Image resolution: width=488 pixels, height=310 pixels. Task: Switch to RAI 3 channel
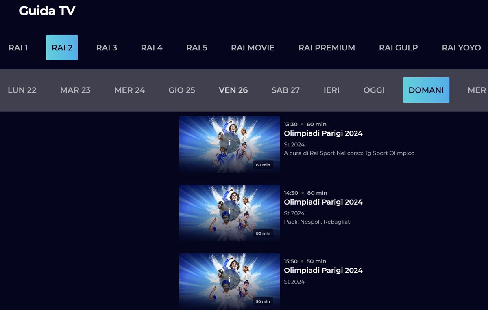click(107, 47)
